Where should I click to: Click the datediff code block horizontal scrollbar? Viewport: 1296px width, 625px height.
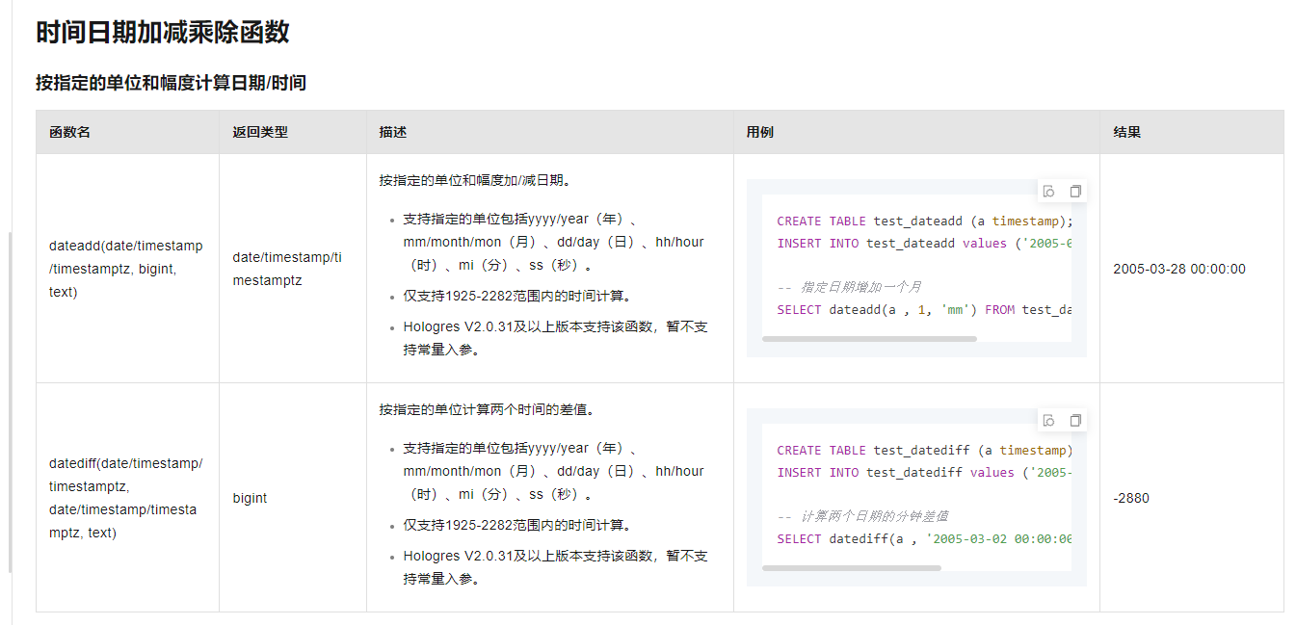click(x=851, y=568)
